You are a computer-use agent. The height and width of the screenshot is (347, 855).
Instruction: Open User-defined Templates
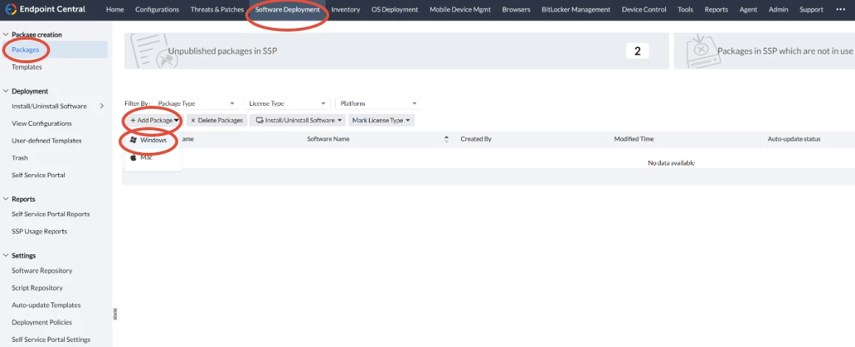46,140
